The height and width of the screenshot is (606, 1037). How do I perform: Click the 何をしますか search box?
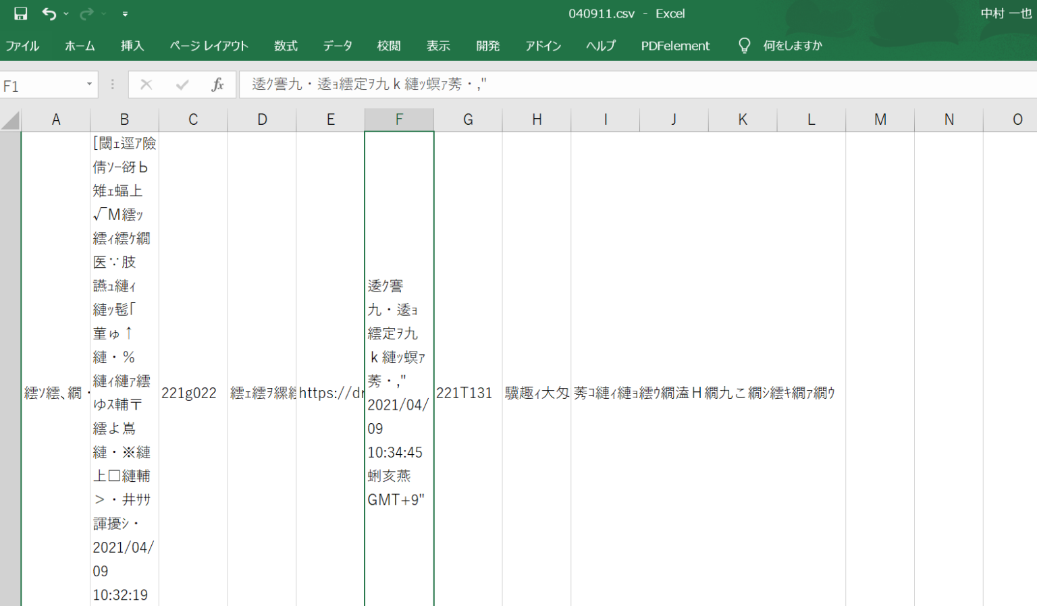click(x=793, y=46)
